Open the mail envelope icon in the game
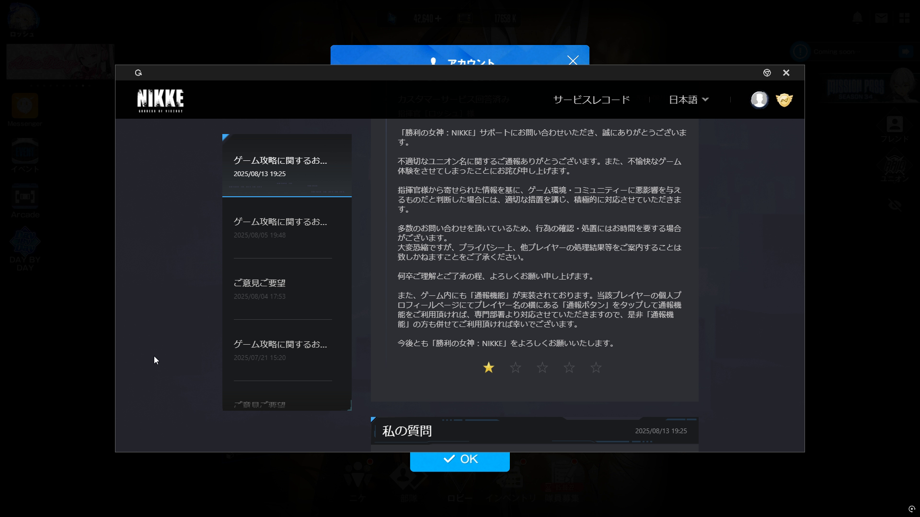 coord(881,18)
